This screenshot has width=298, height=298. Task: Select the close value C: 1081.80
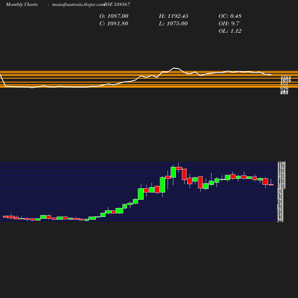114,24
